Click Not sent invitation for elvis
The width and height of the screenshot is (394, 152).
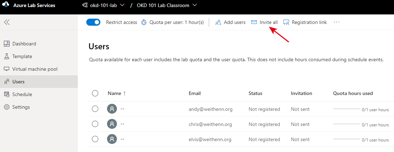tap(300, 139)
